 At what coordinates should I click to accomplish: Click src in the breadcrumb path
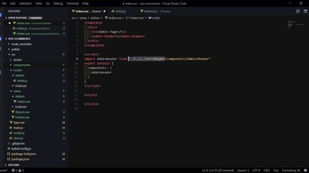(74, 18)
